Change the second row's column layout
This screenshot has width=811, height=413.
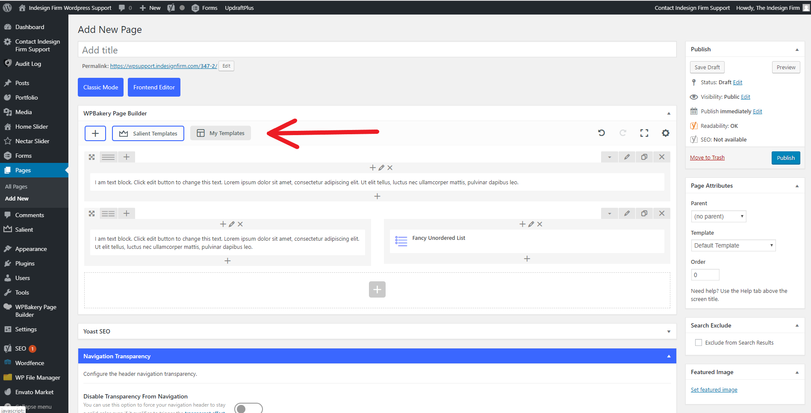click(108, 213)
